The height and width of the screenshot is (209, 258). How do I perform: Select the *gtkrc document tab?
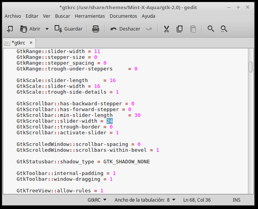[x=19, y=43]
